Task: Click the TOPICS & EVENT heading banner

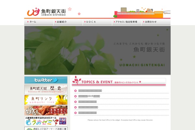Action: 119,81
